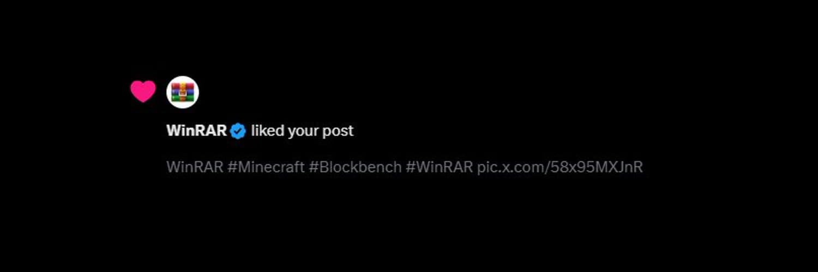Screen dimensions: 818x272
Task: Follow the pic.x.com/58x95MXJnR image link
Action: 560,167
